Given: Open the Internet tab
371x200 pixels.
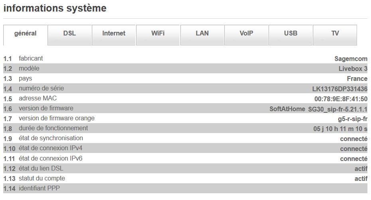Looking at the screenshot, I should (114, 33).
